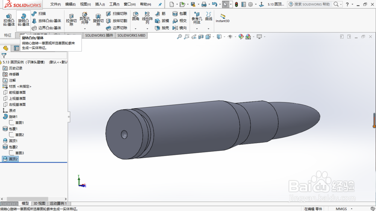Click the Undo icon
The image size is (376, 211).
[x=215, y=4]
